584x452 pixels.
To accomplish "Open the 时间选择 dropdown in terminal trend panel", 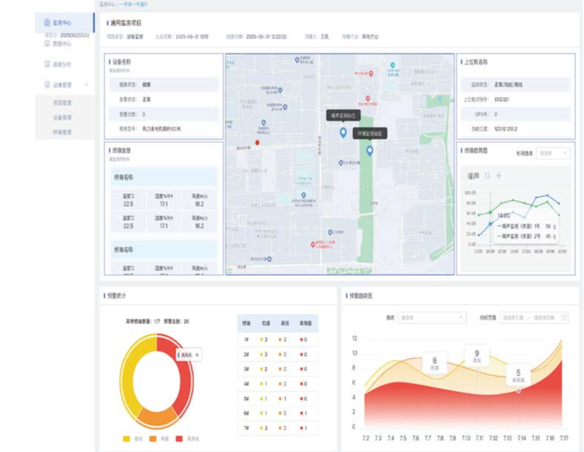I will 553,154.
